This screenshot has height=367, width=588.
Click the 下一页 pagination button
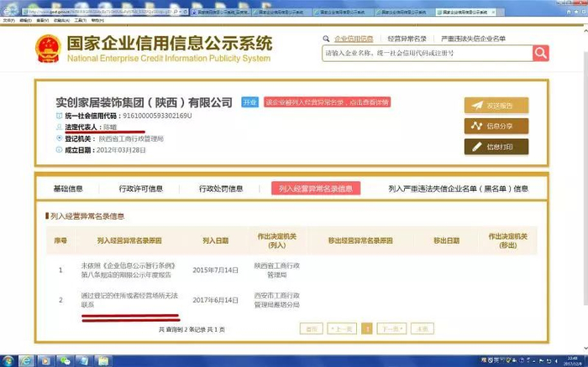pyautogui.click(x=392, y=328)
